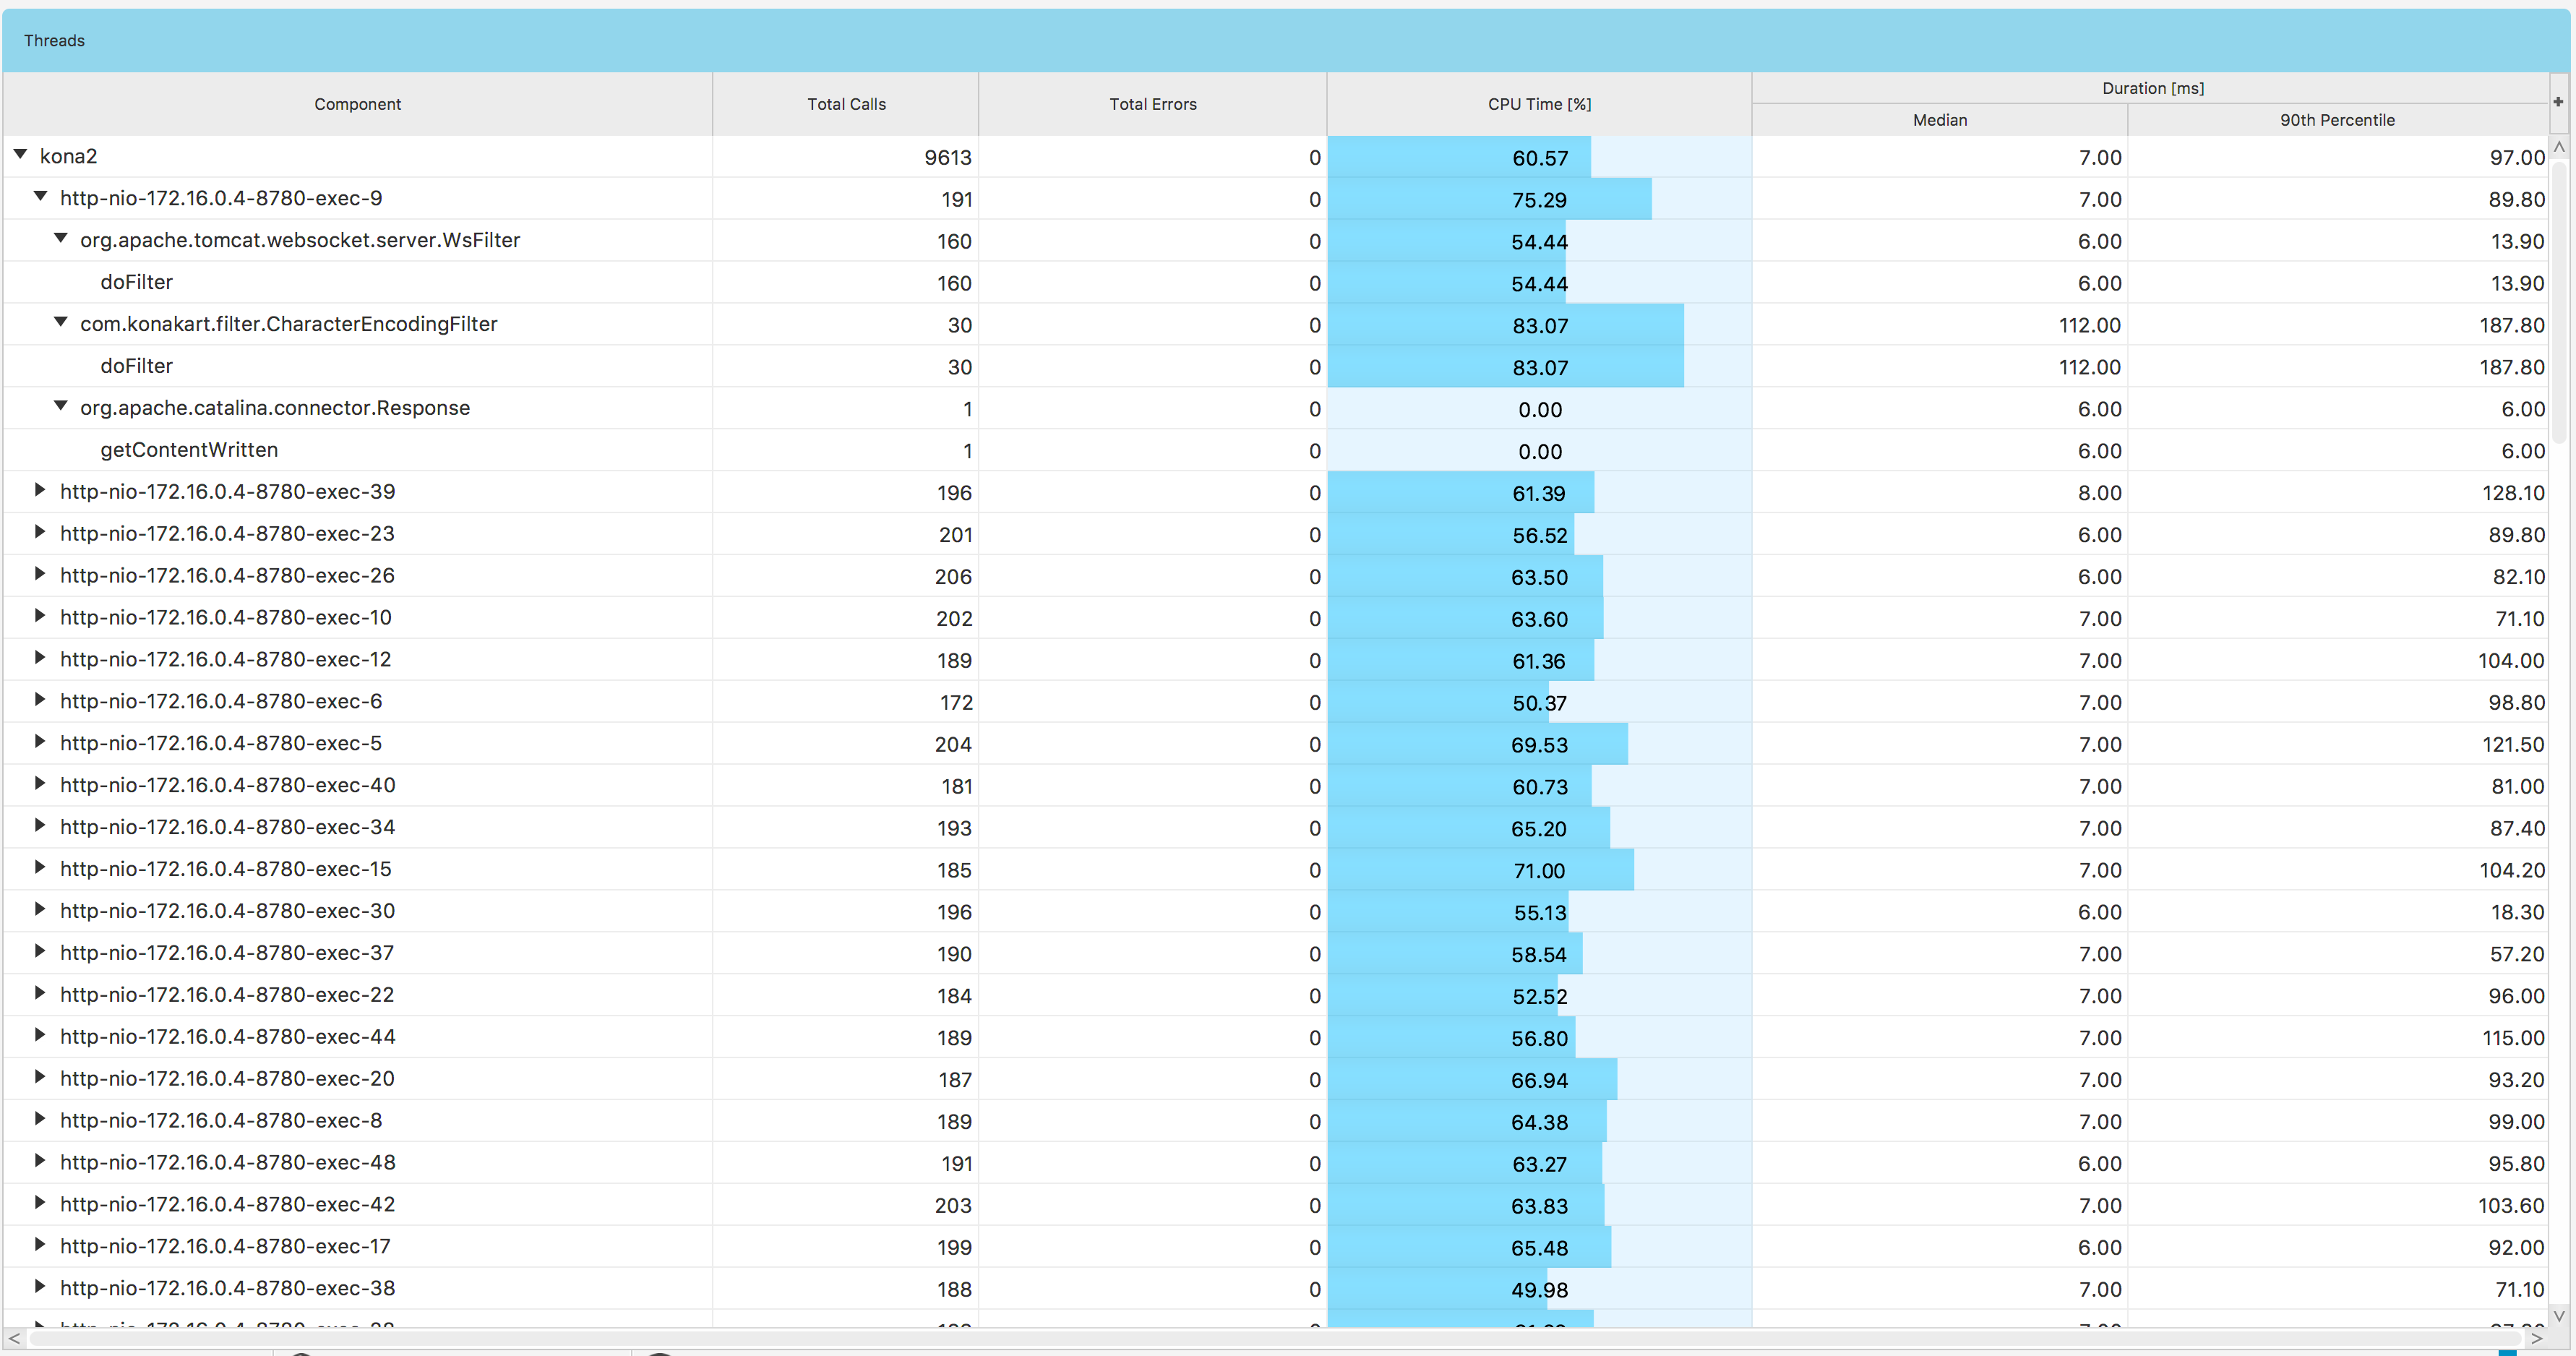Click the 172 calls cell for exec-6
2576x1356 pixels.
tap(846, 702)
